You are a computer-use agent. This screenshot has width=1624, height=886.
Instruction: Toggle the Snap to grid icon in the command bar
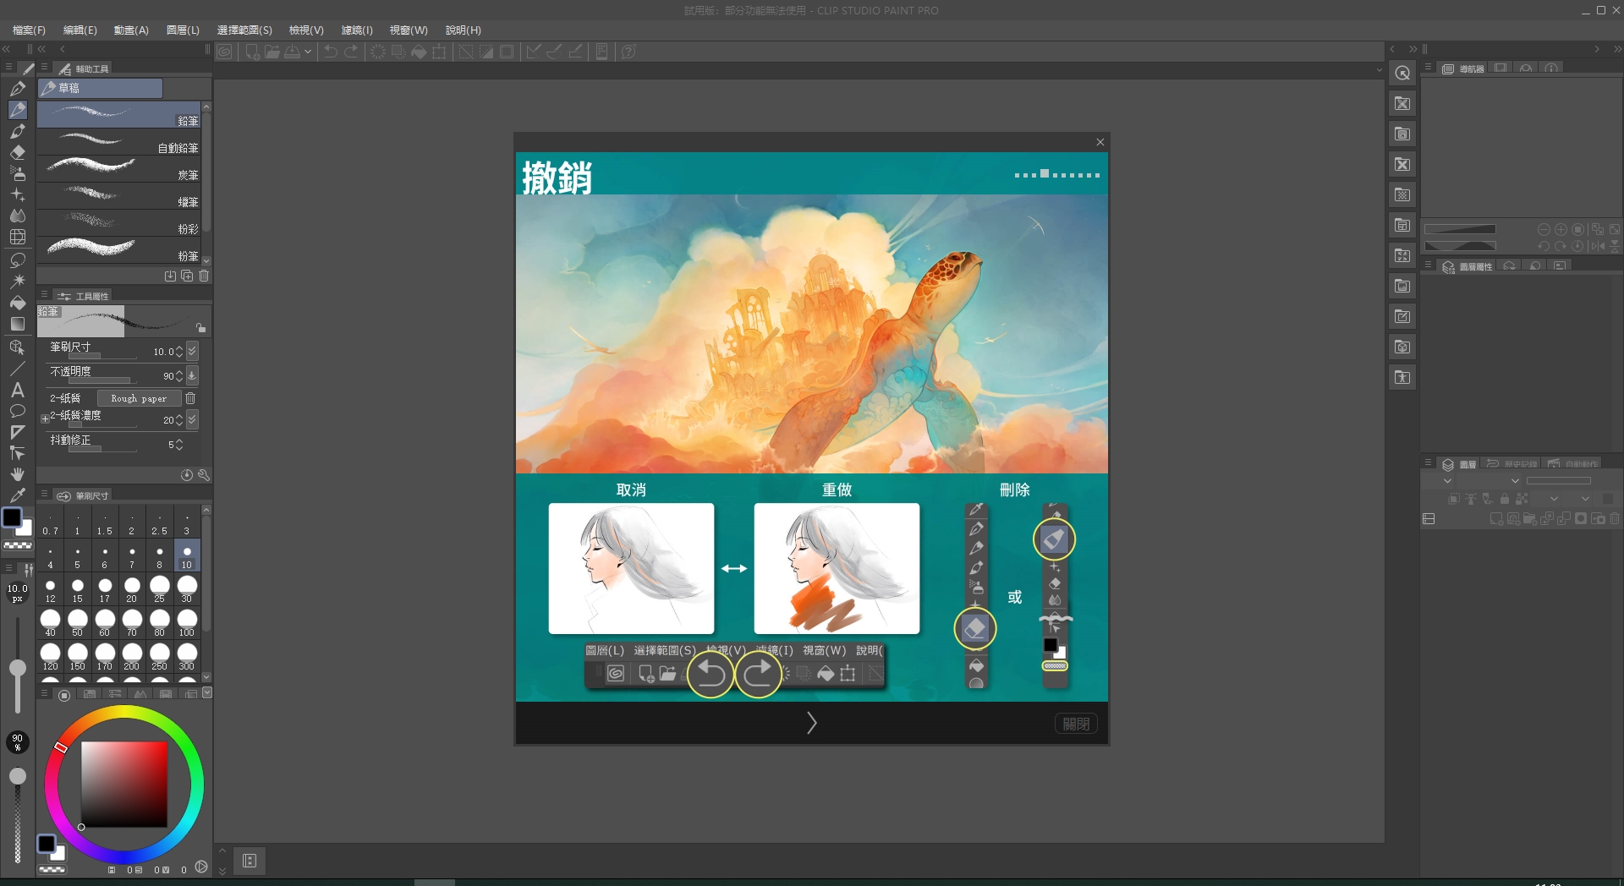point(575,52)
